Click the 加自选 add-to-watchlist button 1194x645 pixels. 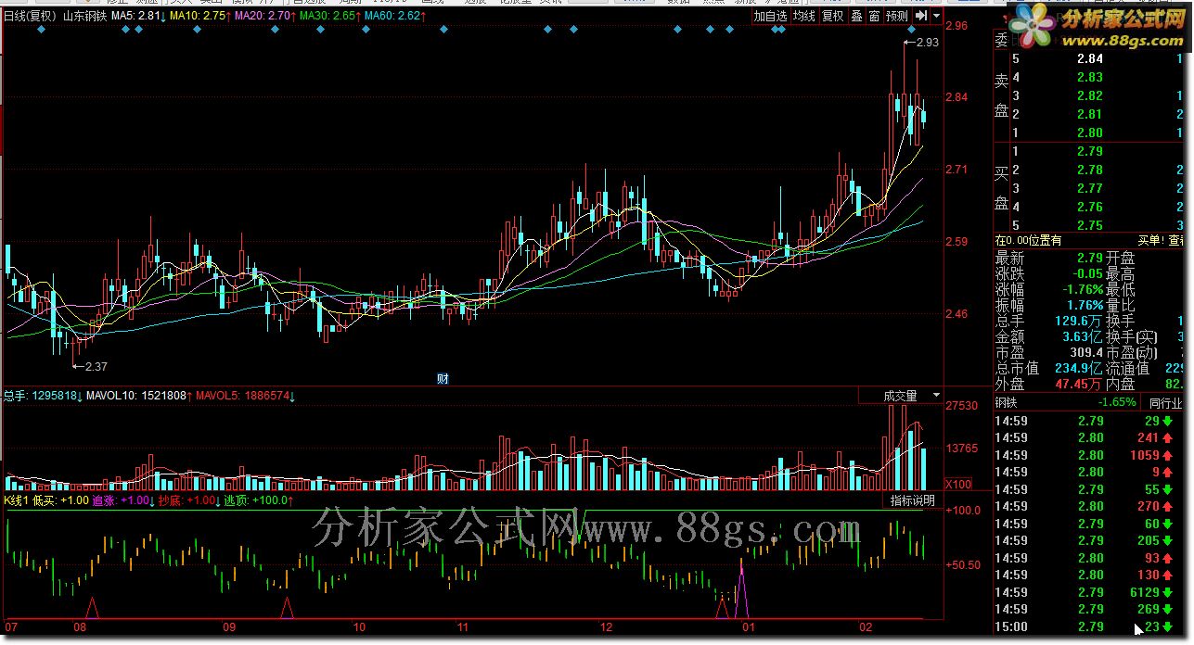770,16
